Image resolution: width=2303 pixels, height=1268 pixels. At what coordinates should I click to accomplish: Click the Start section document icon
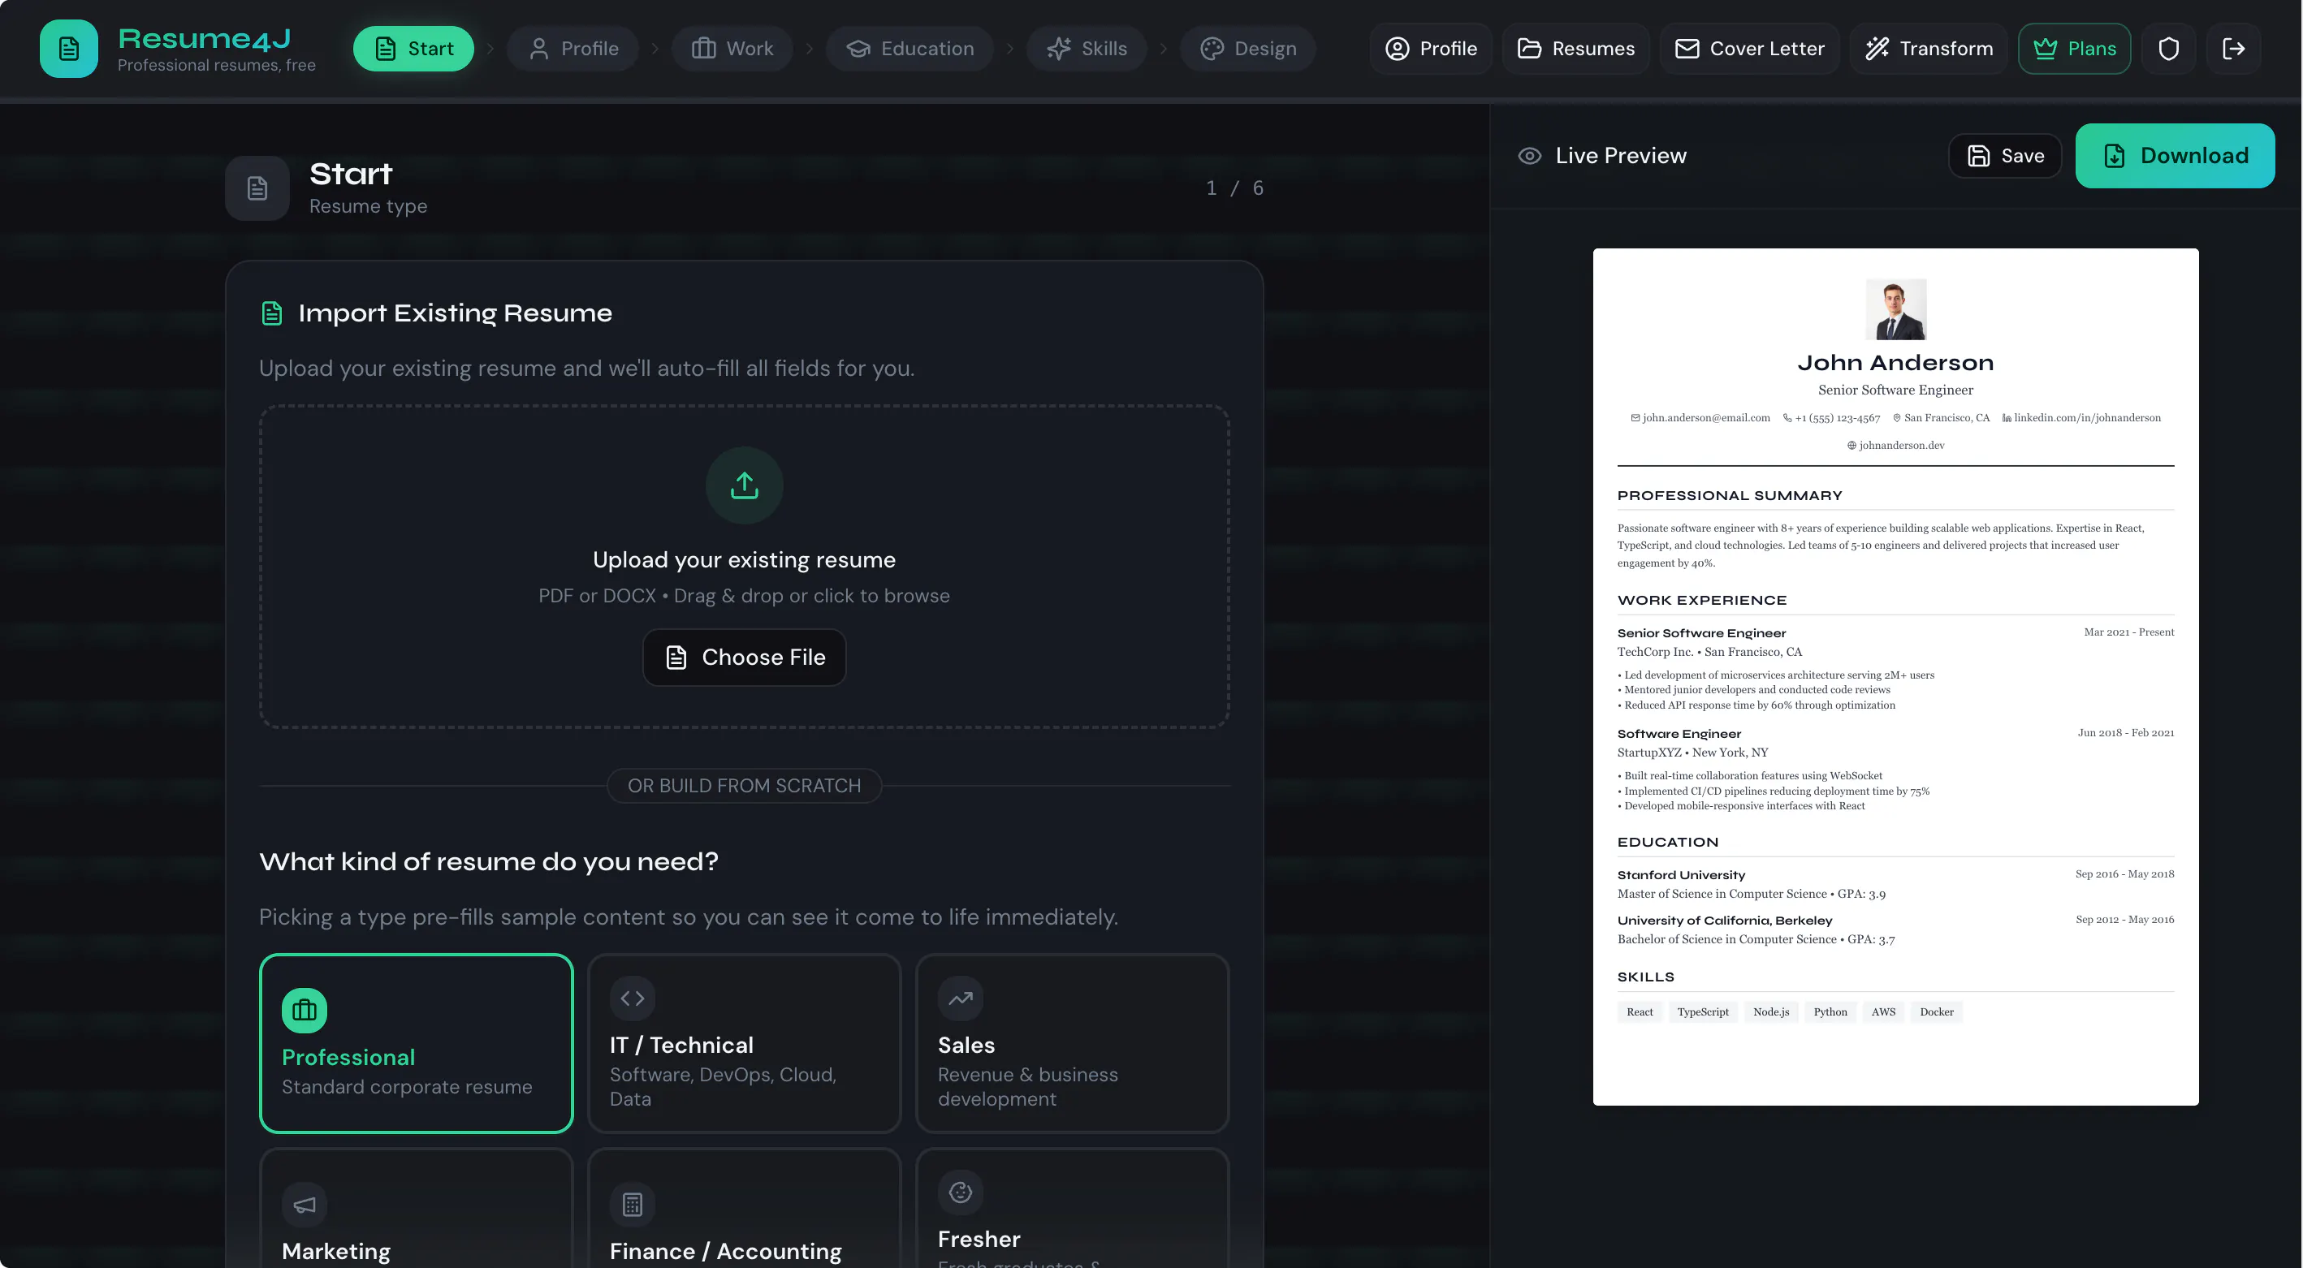257,188
